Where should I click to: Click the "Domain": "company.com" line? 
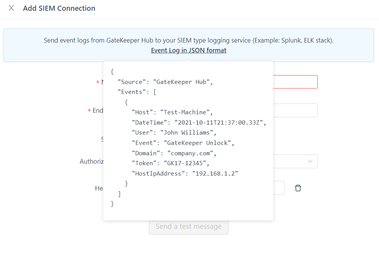tap(174, 153)
